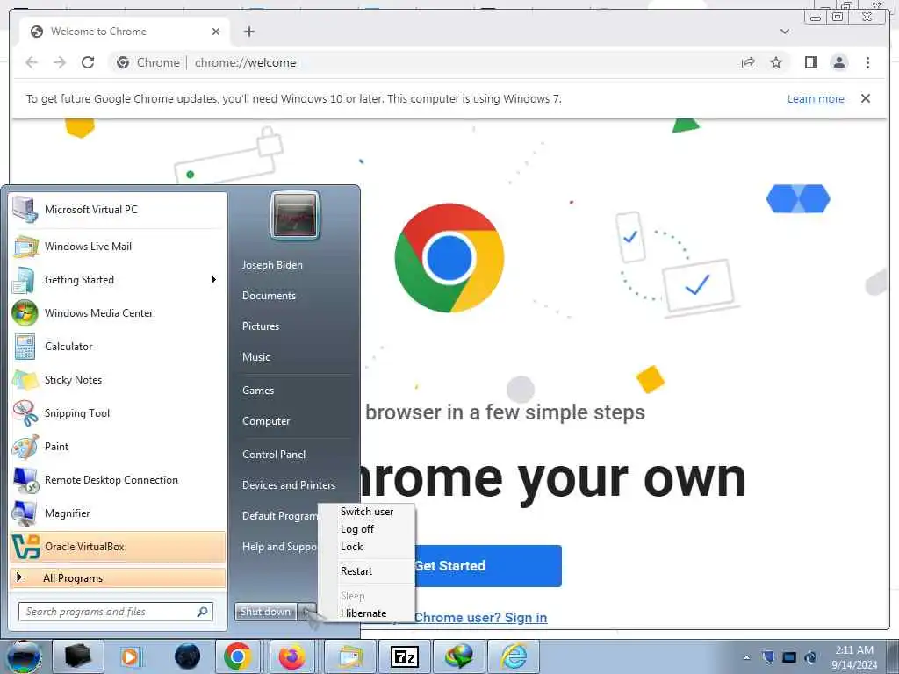899x674 pixels.
Task: Open 7-Zip from the taskbar
Action: [404, 656]
